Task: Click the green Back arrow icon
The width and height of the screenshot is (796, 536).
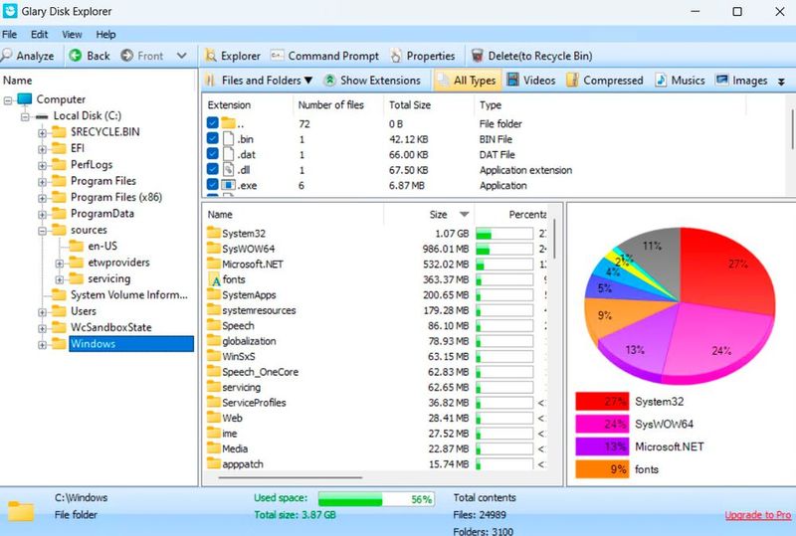Action: coord(76,56)
